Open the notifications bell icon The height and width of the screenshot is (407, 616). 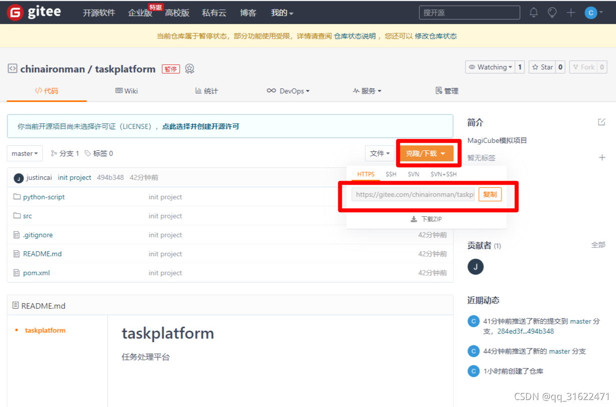pyautogui.click(x=534, y=12)
